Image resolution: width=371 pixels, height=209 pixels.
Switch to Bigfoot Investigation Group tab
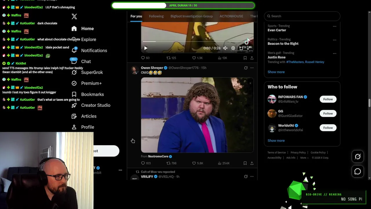pos(192,16)
